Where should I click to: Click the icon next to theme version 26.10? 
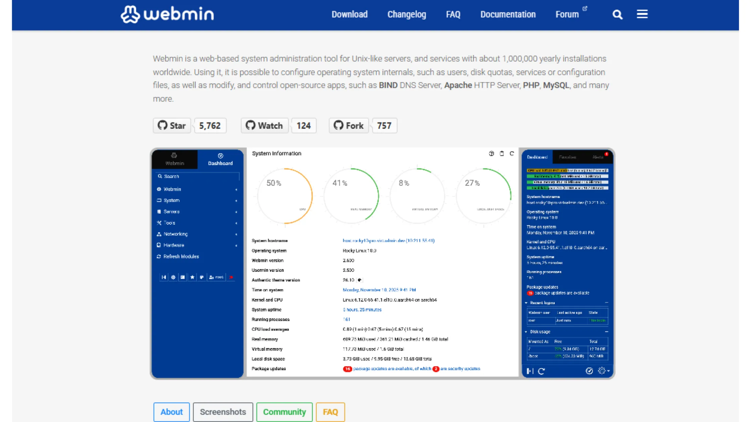[x=359, y=280]
